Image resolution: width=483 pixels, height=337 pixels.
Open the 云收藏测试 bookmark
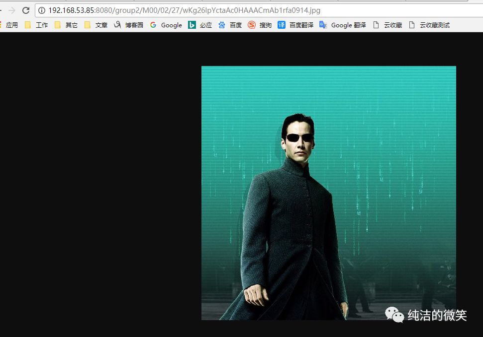tap(429, 25)
